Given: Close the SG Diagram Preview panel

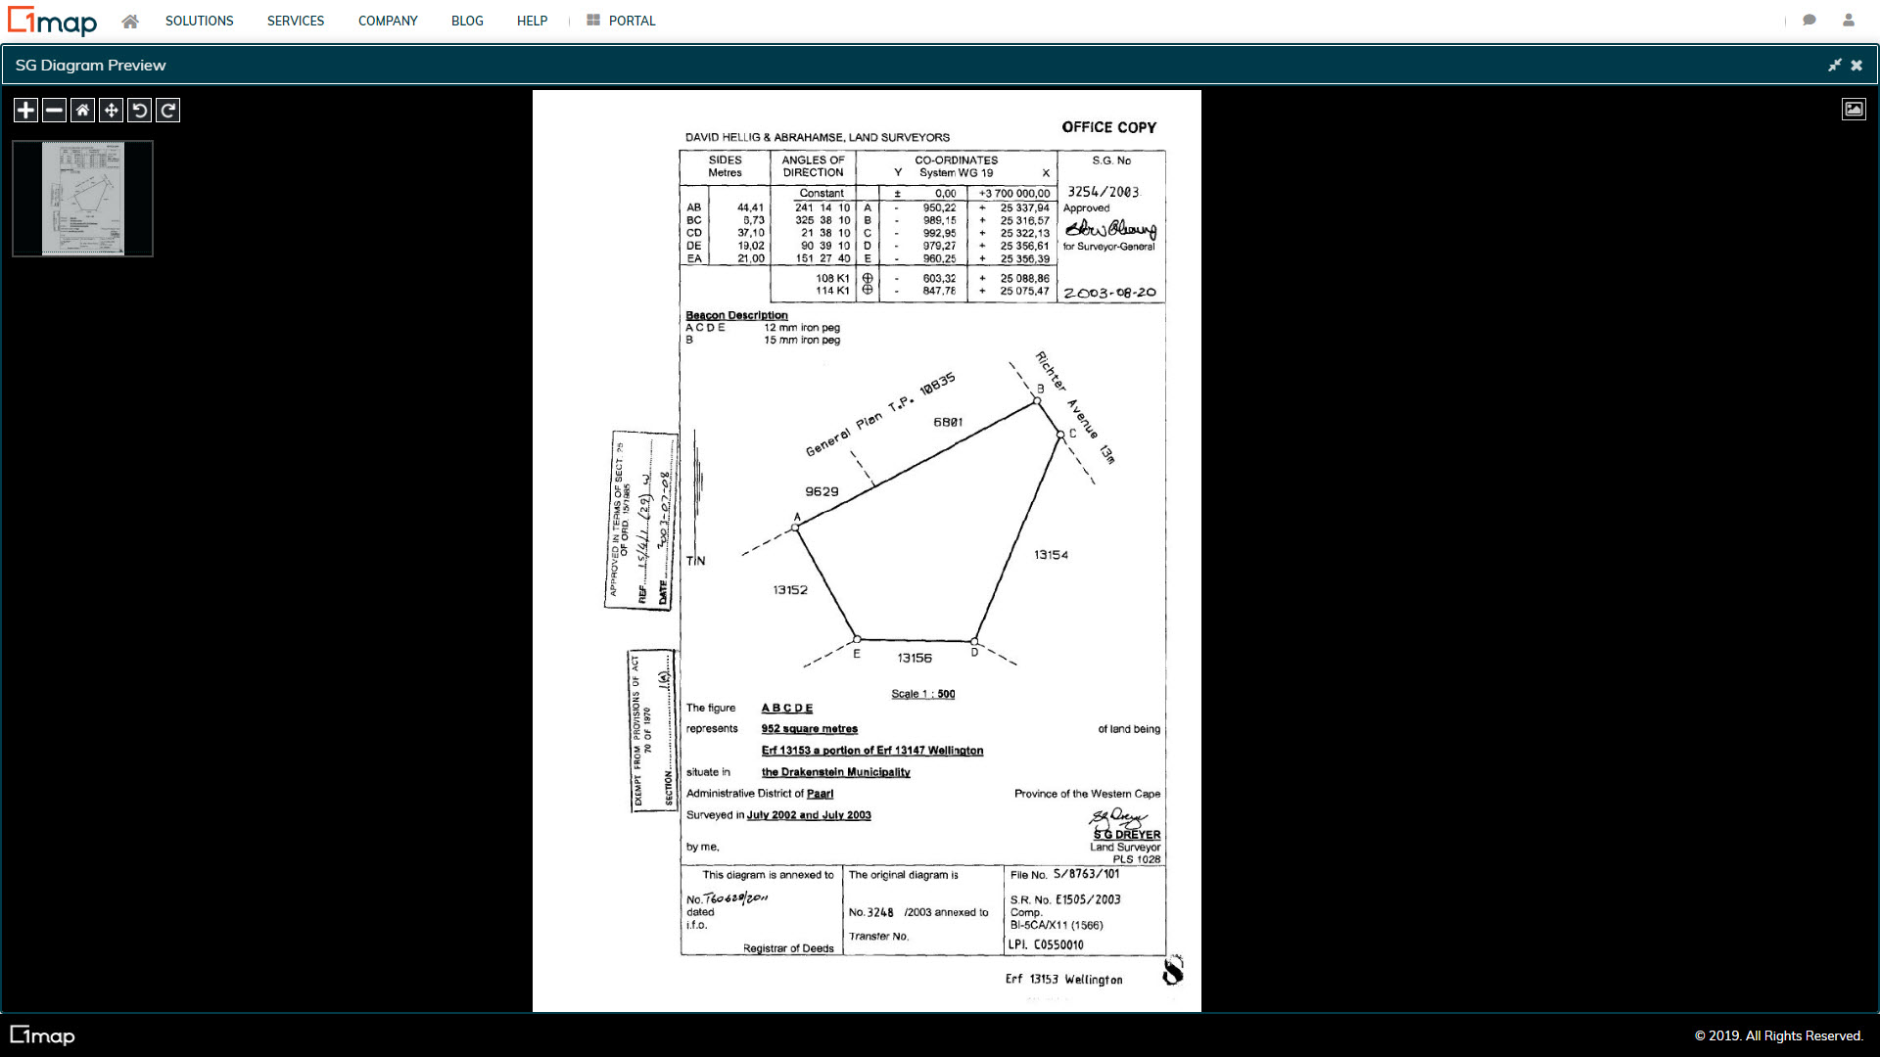Looking at the screenshot, I should point(1856,66).
